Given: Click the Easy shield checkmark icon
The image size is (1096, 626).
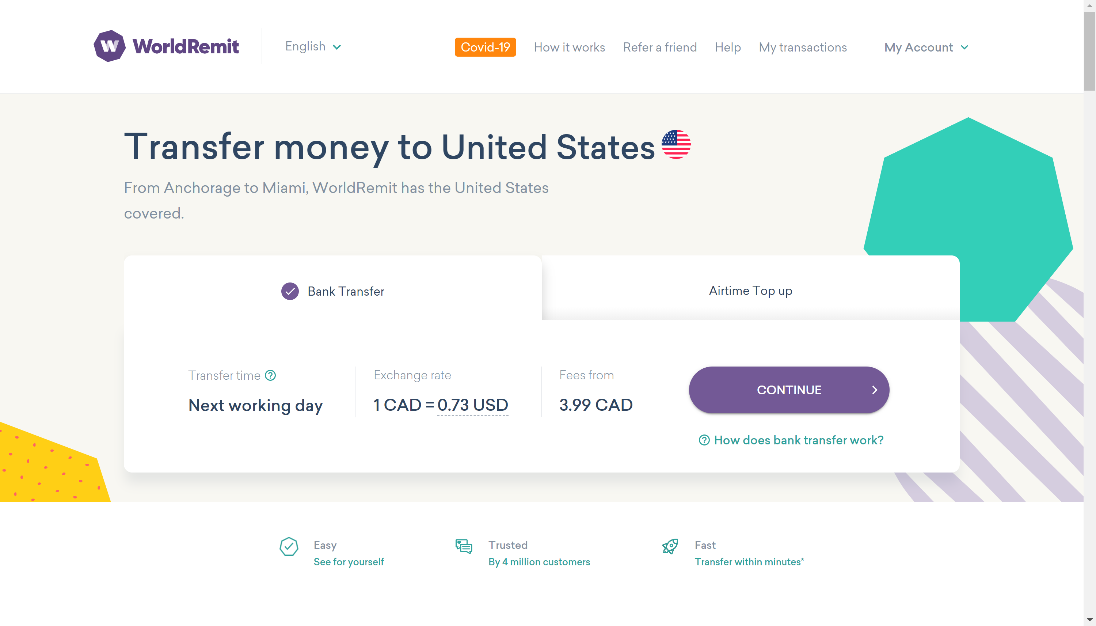Looking at the screenshot, I should click(x=289, y=546).
